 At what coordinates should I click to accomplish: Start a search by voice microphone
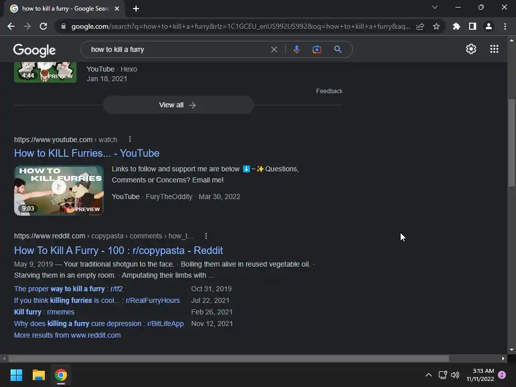pos(296,49)
